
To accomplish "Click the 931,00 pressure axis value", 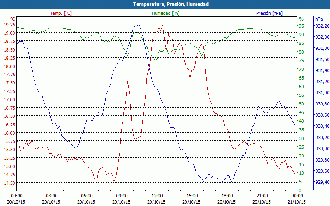I will click(322, 93).
